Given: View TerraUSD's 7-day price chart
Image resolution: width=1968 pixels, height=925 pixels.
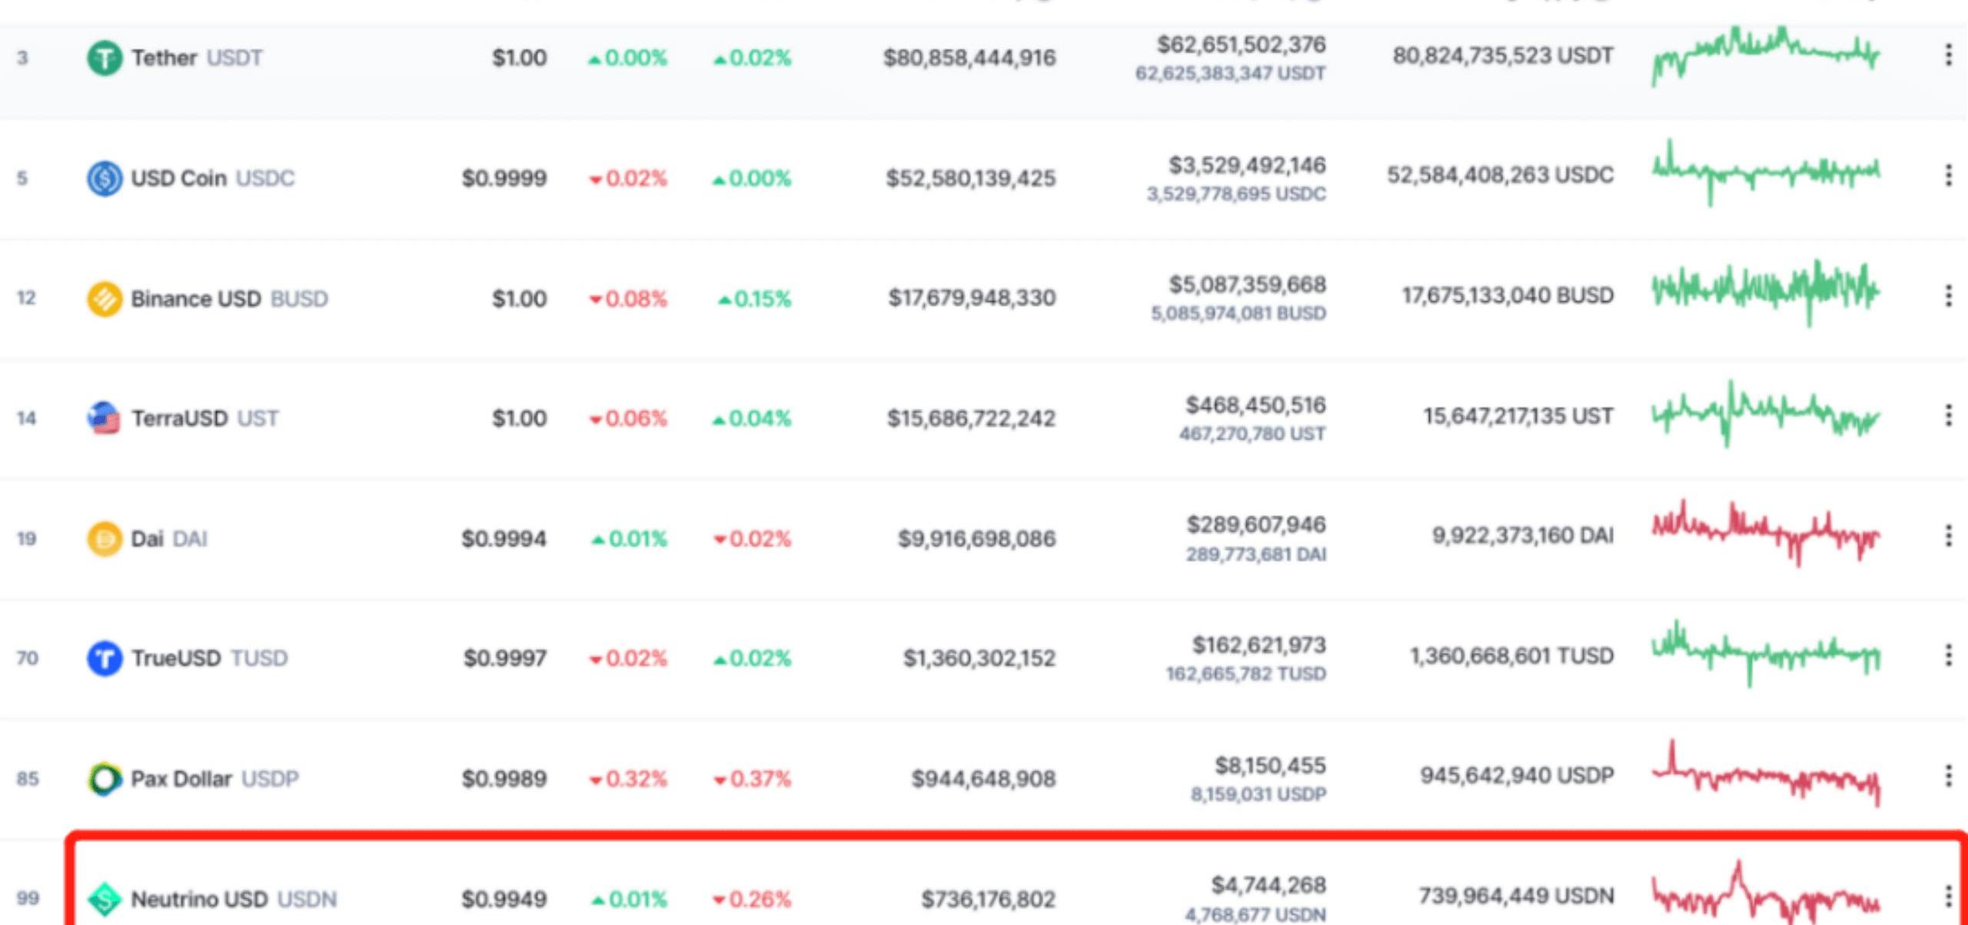Looking at the screenshot, I should (x=1766, y=413).
